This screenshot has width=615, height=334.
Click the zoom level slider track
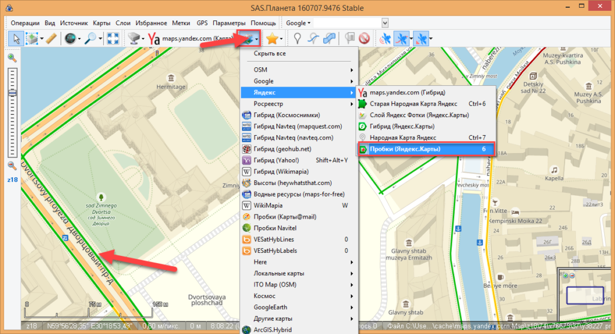[12, 114]
